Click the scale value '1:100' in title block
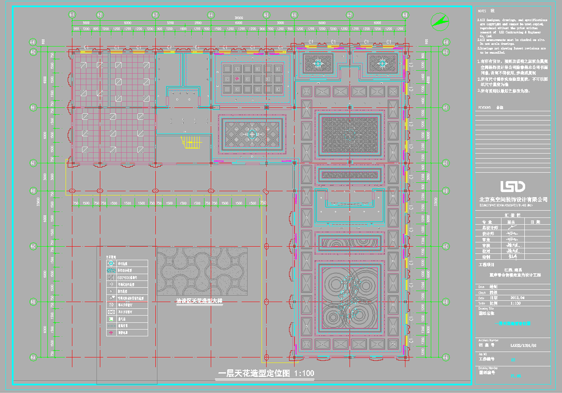Screen dimensions: 562x393 [516, 303]
